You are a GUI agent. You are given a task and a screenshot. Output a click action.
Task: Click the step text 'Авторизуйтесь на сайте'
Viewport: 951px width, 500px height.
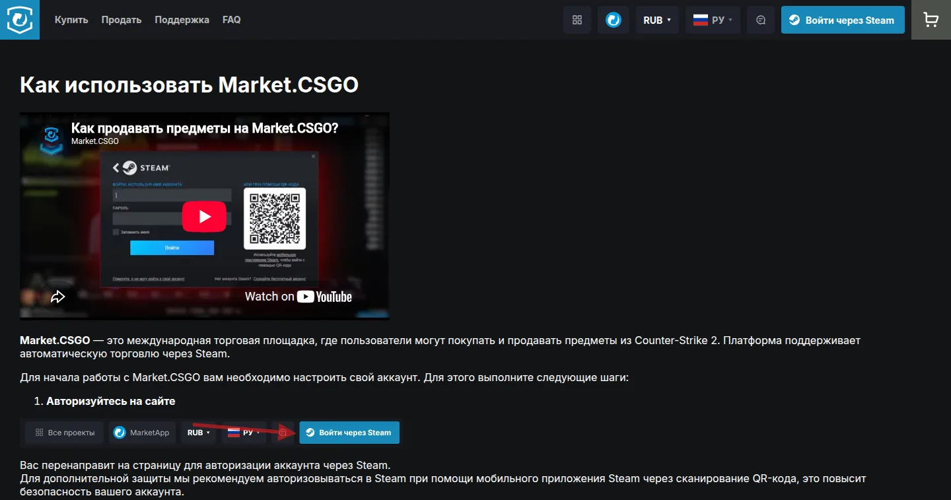click(111, 401)
